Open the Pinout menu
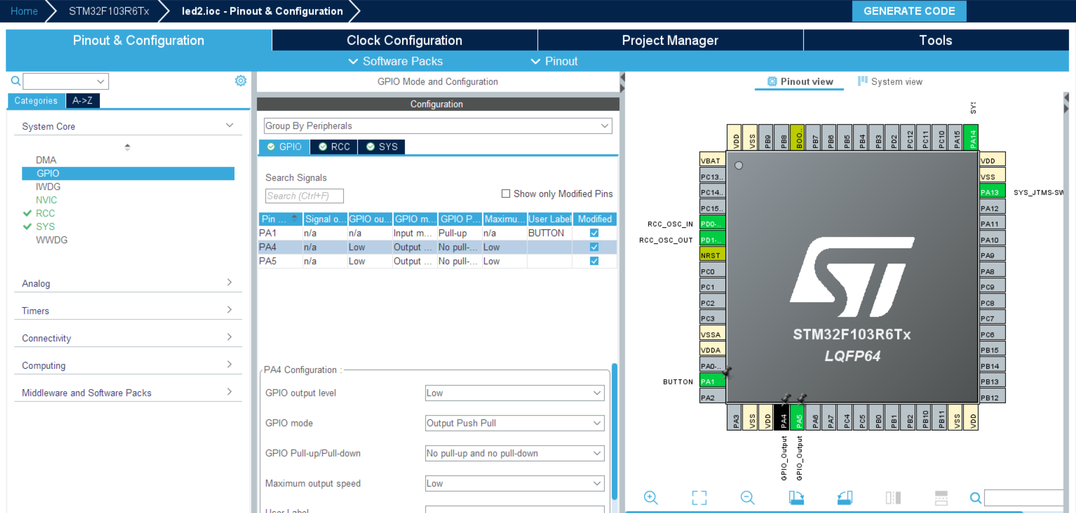This screenshot has width=1076, height=513. pyautogui.click(x=554, y=61)
